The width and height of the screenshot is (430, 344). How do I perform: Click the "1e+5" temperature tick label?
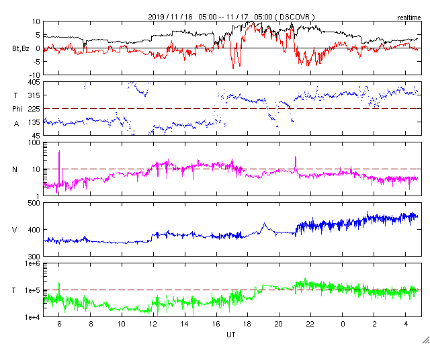pos(33,290)
